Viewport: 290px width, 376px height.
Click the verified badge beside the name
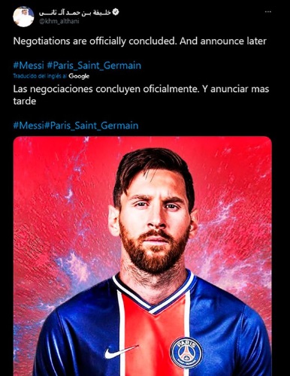tap(116, 12)
